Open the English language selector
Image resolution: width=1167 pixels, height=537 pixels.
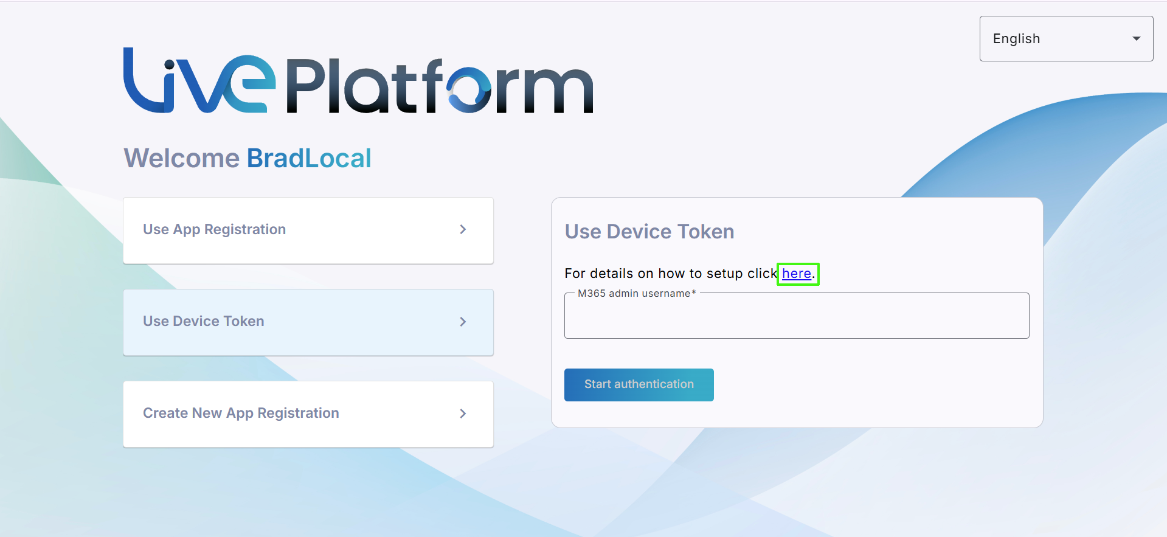tap(1065, 38)
